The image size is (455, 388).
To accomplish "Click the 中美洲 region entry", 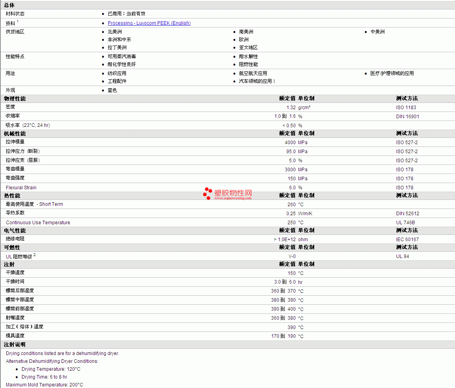I will [377, 32].
